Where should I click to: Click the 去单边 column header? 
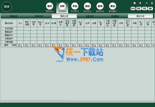click(61, 23)
